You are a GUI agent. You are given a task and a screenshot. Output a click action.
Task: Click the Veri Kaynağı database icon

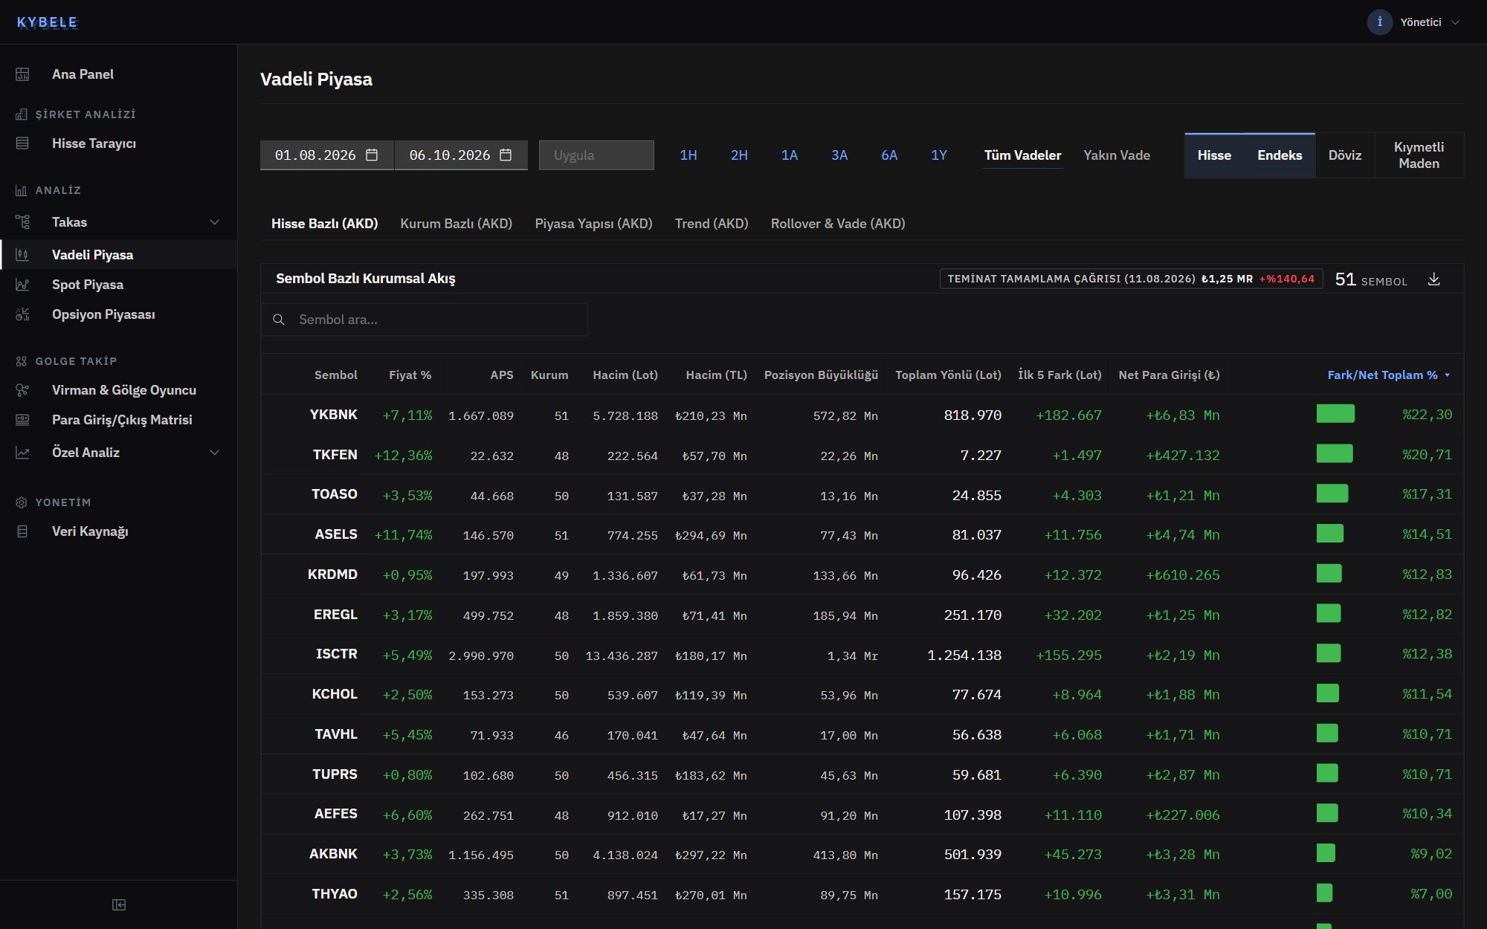pos(22,531)
